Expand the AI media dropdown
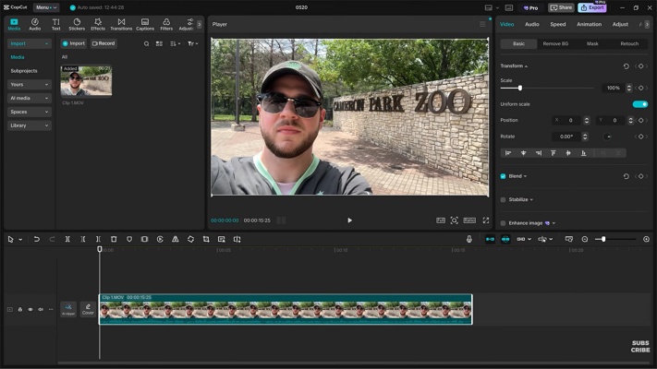Image resolution: width=657 pixels, height=369 pixels. tap(29, 99)
